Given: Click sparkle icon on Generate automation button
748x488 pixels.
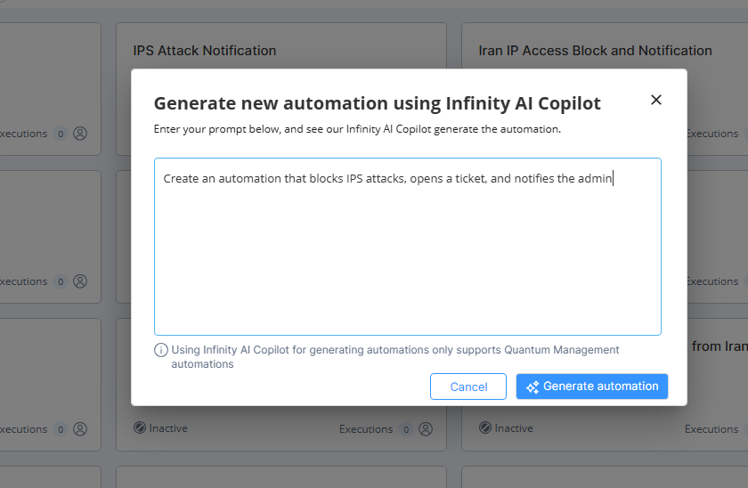Looking at the screenshot, I should tap(533, 386).
